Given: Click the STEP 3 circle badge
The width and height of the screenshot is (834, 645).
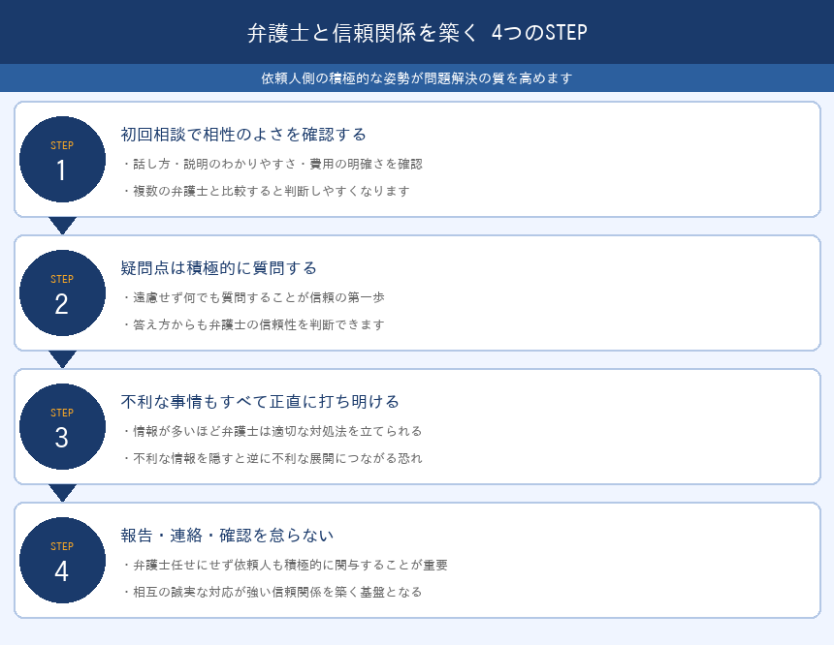Looking at the screenshot, I should (62, 427).
